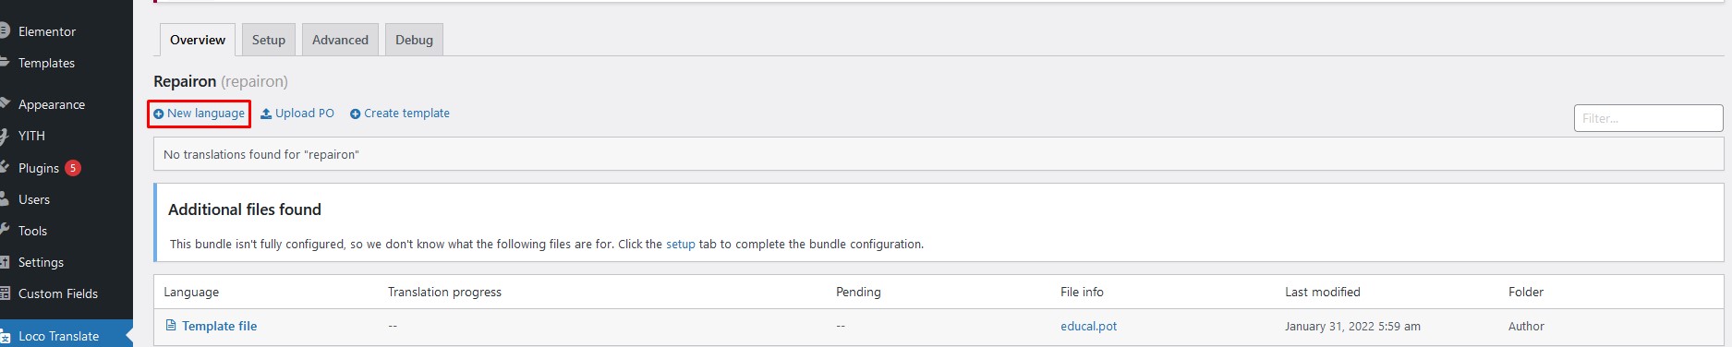Click the Plugins sidebar icon
This screenshot has height=347, width=1732.
pyautogui.click(x=5, y=167)
